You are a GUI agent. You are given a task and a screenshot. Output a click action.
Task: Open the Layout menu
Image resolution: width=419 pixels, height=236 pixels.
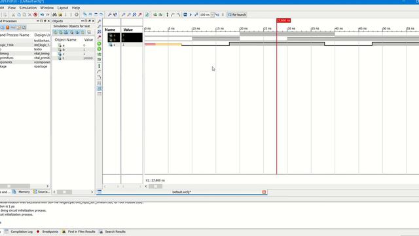click(63, 8)
